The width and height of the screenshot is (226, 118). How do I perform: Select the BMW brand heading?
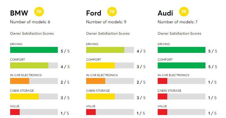19,13
